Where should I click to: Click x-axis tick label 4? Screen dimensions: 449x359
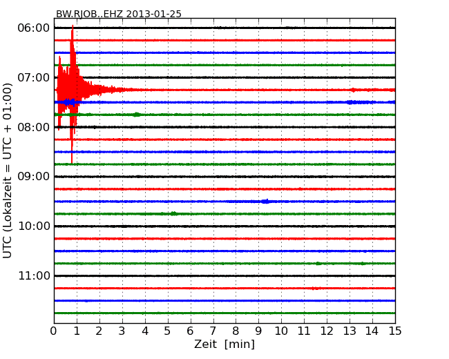point(145,331)
